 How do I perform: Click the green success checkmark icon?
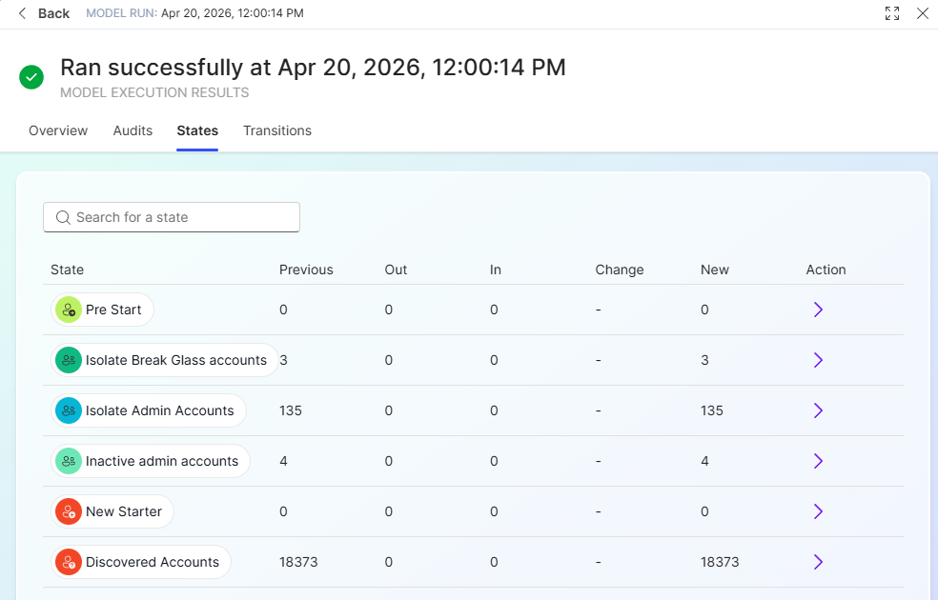(31, 77)
